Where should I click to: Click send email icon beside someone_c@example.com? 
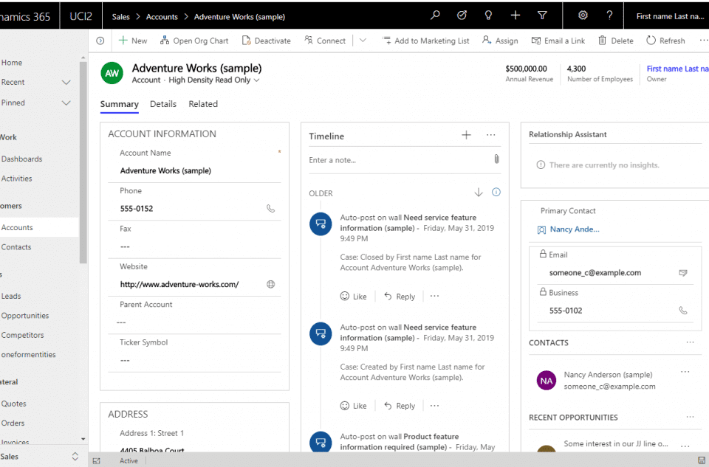(x=682, y=273)
